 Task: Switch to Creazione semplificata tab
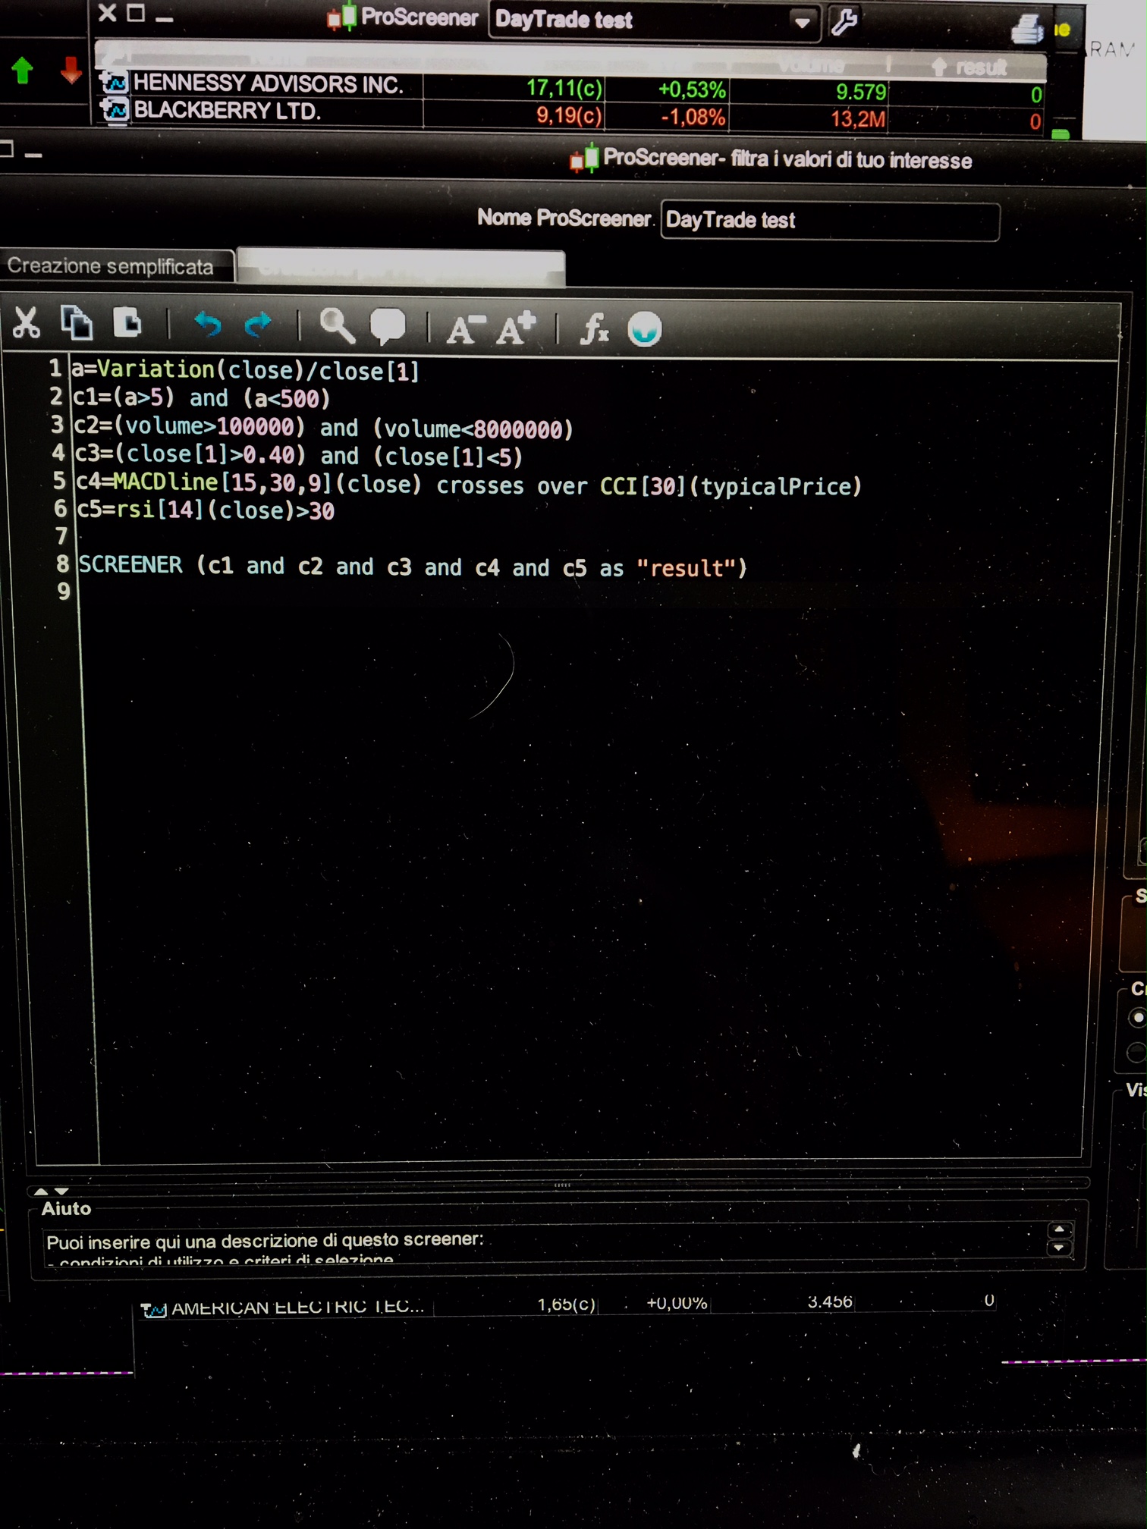pyautogui.click(x=116, y=266)
